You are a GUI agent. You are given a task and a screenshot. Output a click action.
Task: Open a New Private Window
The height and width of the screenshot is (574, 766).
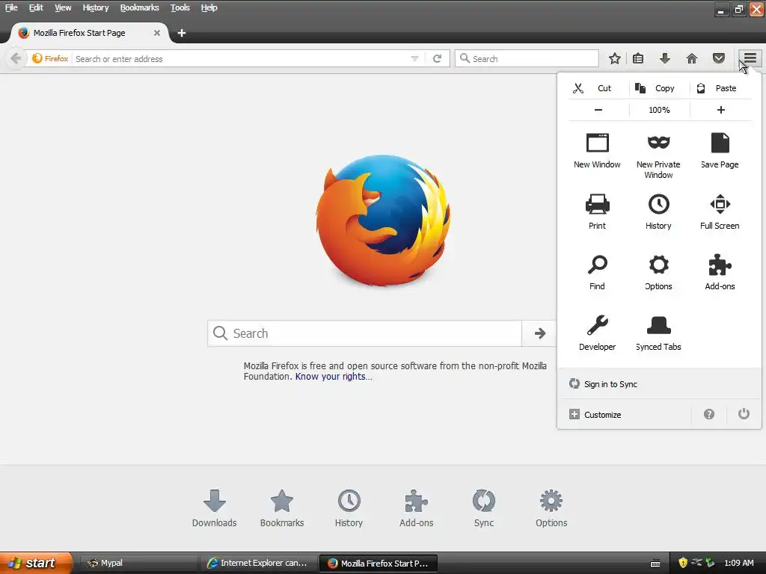[658, 155]
